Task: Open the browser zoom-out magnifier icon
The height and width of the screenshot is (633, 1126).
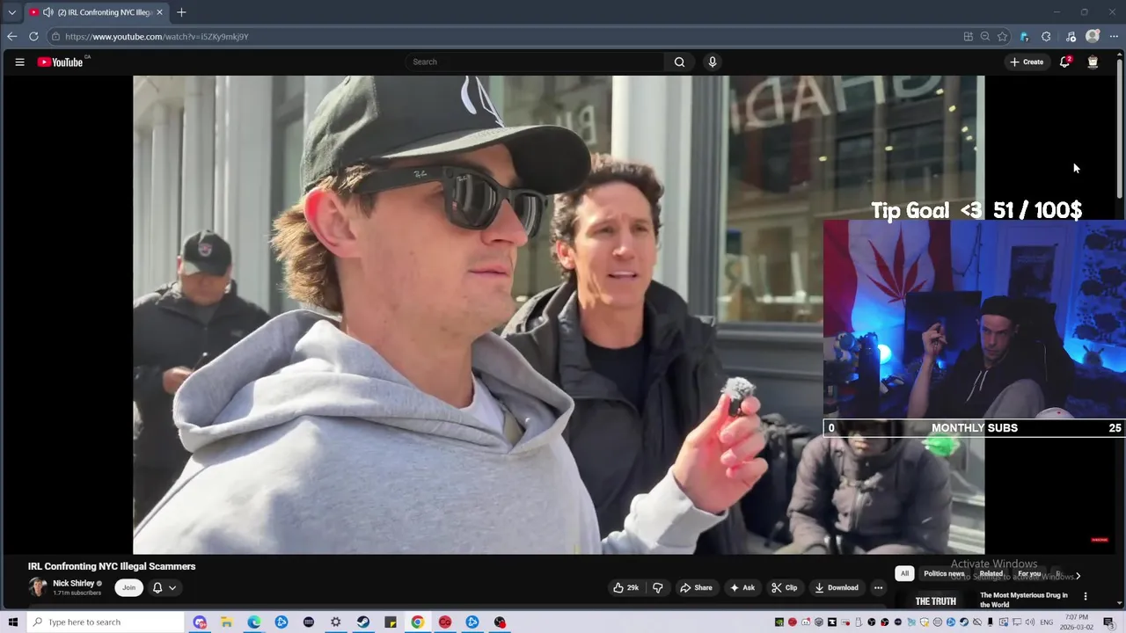Action: 985,36
